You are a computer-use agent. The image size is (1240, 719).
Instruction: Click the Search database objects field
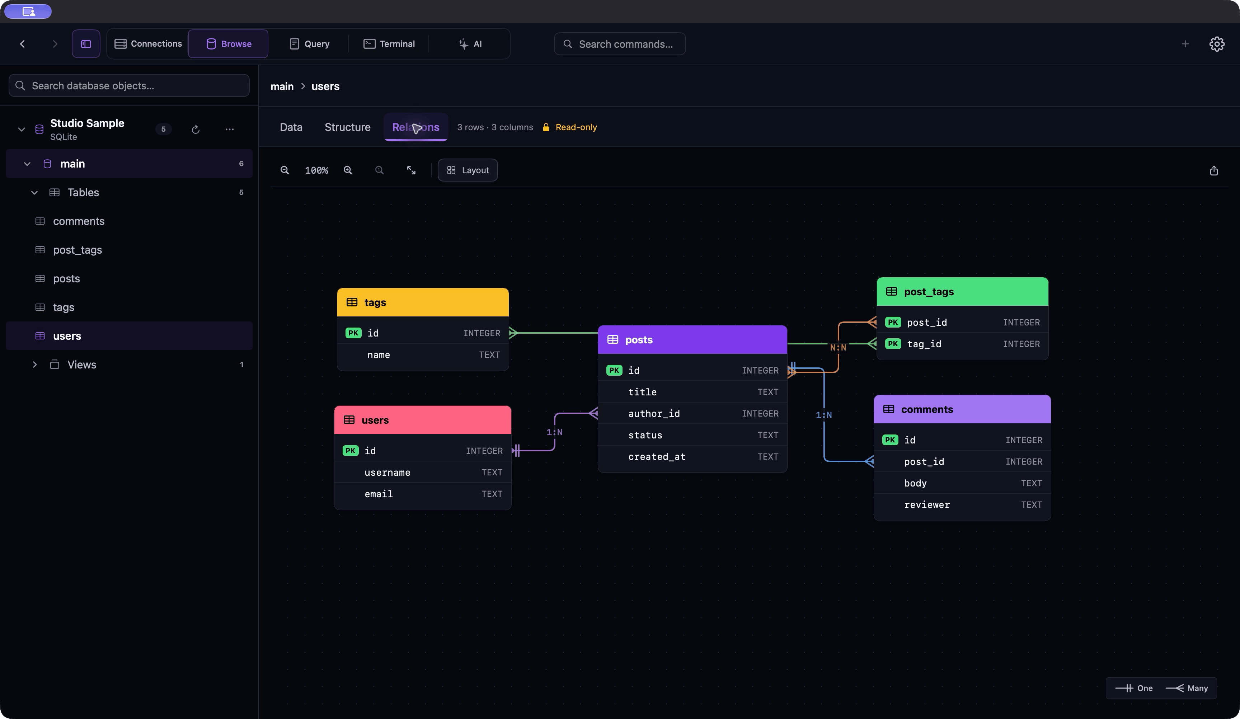[x=129, y=86]
